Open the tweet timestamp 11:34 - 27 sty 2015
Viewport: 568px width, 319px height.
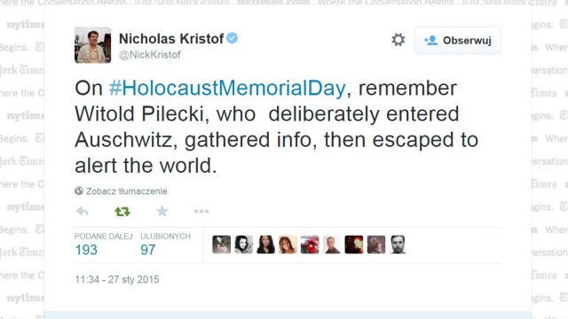[x=116, y=280]
